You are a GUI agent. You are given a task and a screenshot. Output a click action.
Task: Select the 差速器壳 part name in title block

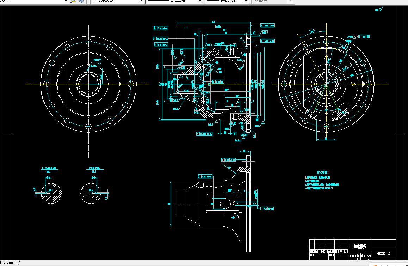pyautogui.click(x=360, y=246)
